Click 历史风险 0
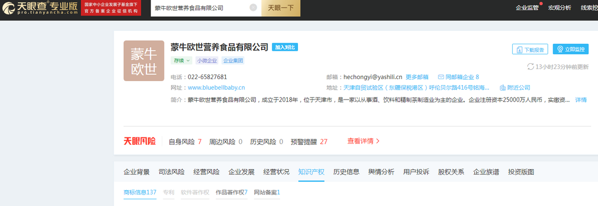This screenshot has height=206, width=598. 267,141
